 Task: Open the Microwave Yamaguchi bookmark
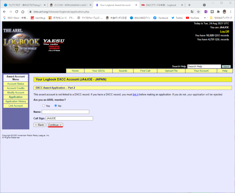click(x=90, y=18)
